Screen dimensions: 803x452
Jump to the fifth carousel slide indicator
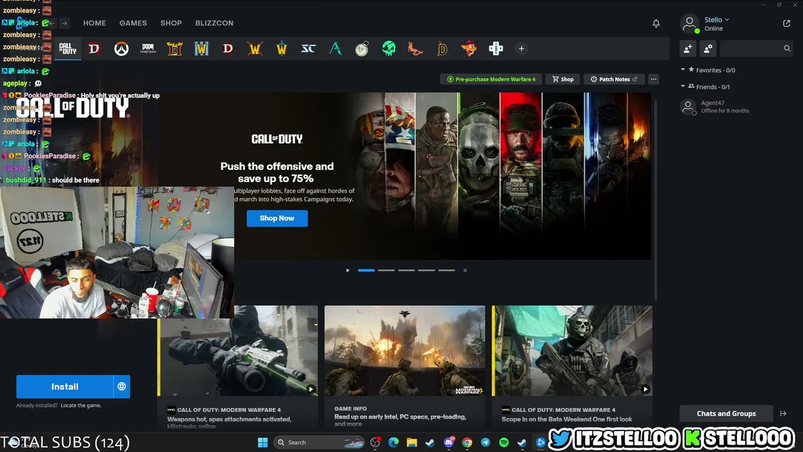tap(447, 271)
